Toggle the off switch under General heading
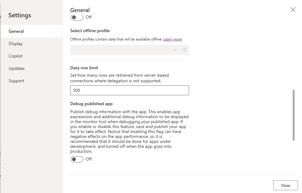Screen dimensions: 302x193 coord(77,17)
